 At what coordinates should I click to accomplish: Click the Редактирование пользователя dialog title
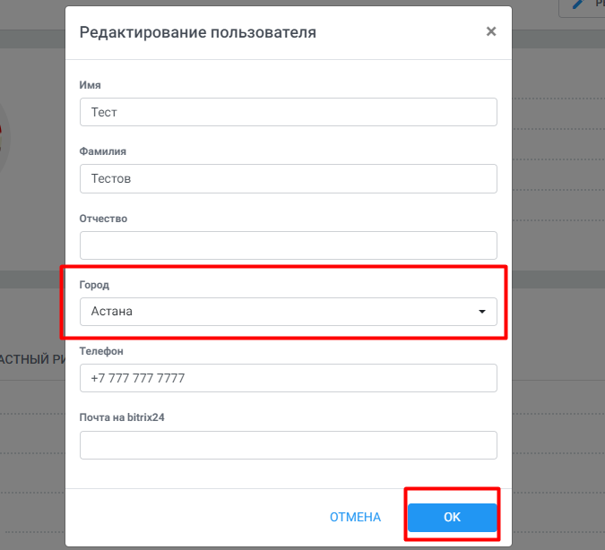tap(197, 32)
